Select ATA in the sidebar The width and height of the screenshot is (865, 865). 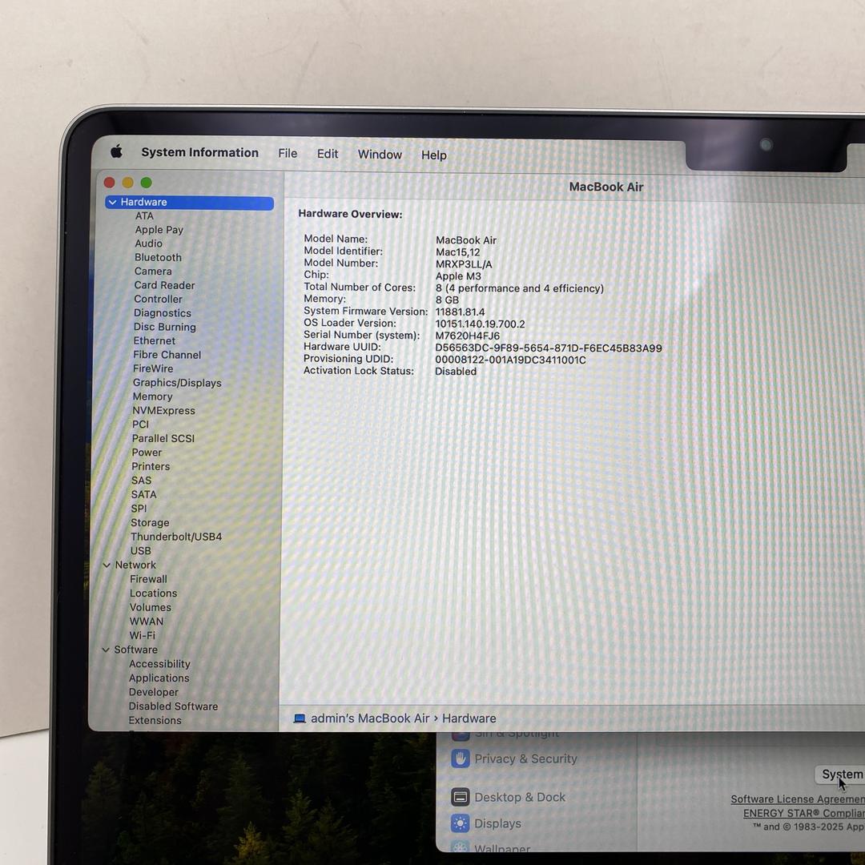coord(144,215)
